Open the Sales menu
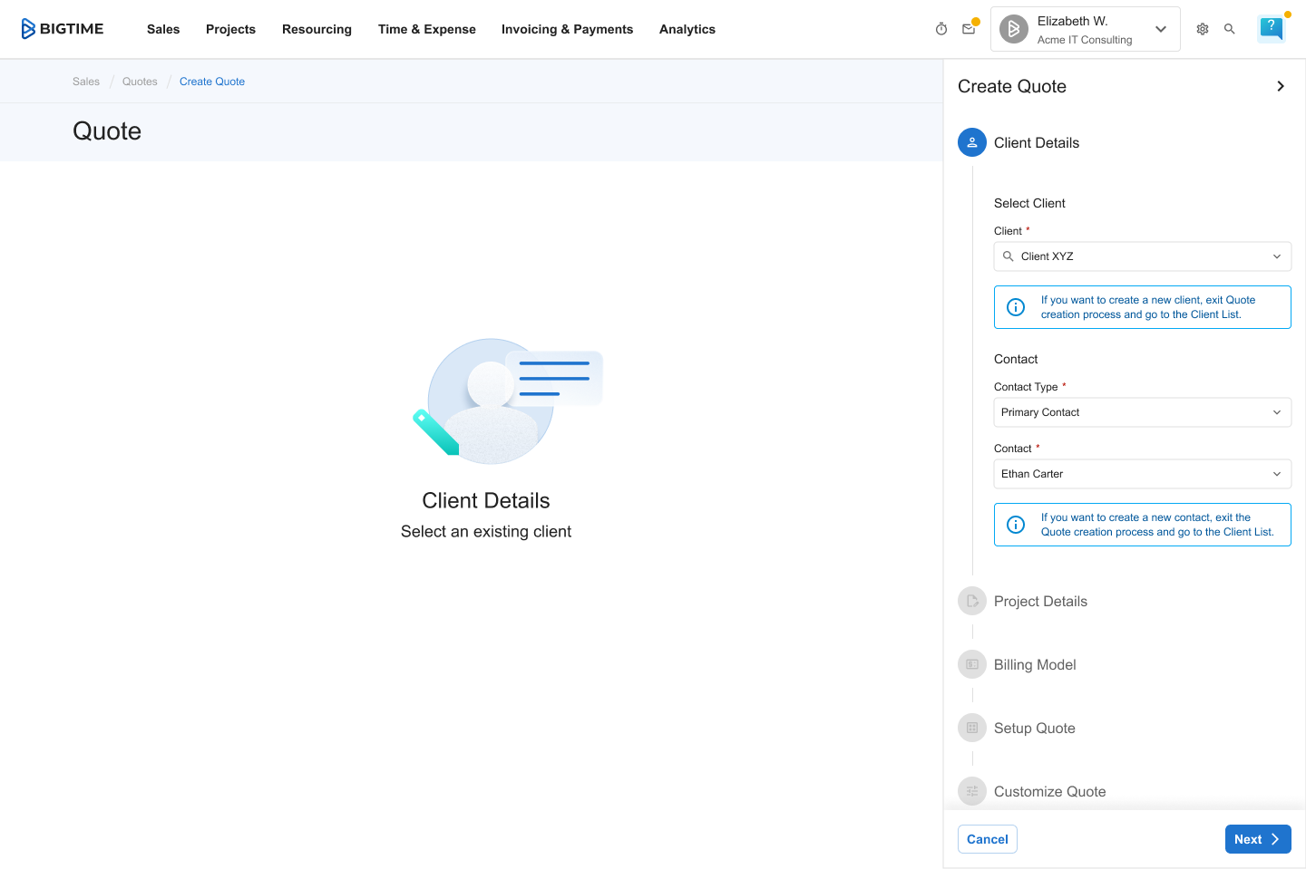1306x869 pixels. click(163, 29)
